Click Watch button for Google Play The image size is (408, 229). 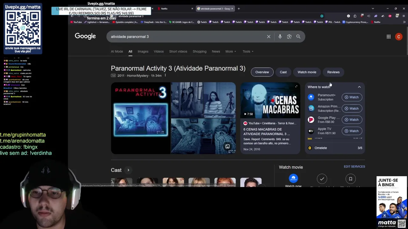coord(352,120)
